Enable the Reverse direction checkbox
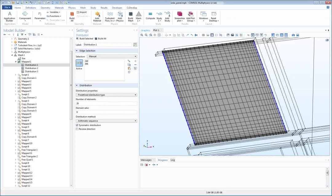 (x=77, y=129)
